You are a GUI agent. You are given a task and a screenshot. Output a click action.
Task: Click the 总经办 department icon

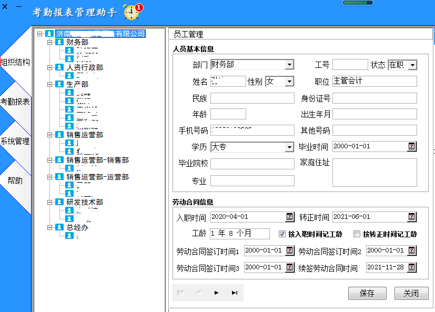59,227
